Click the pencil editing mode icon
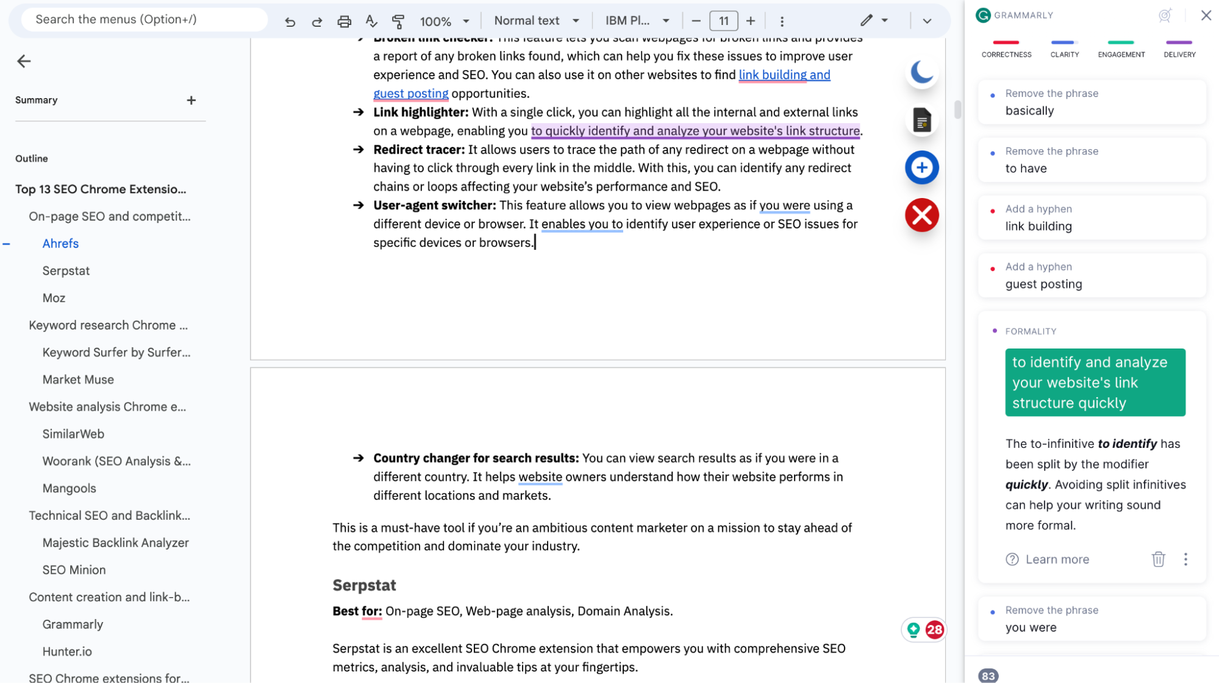 click(867, 21)
